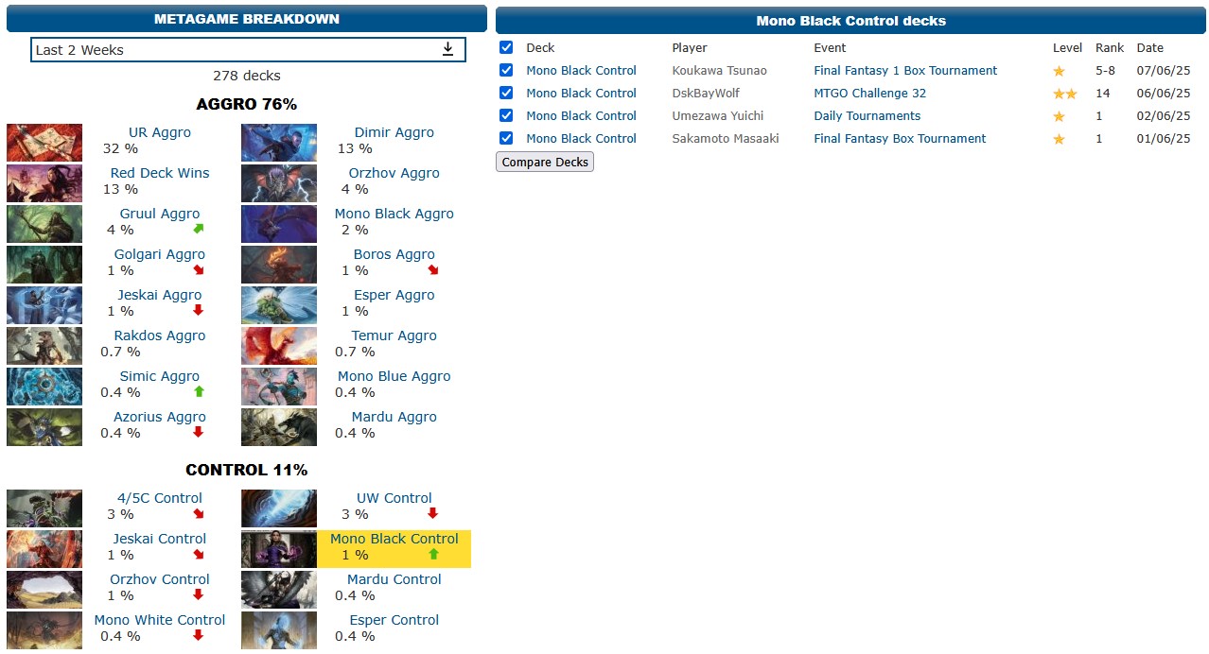Screen dimensions: 1209x654
Task: Toggle the select-all checkbox in Deck header
Action: coord(506,47)
